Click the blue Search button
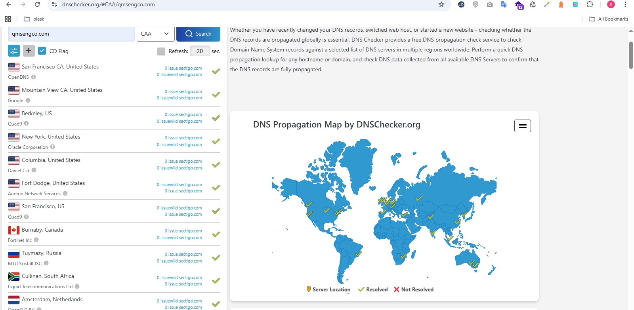Viewport: 634px width, 310px height. pyautogui.click(x=198, y=34)
